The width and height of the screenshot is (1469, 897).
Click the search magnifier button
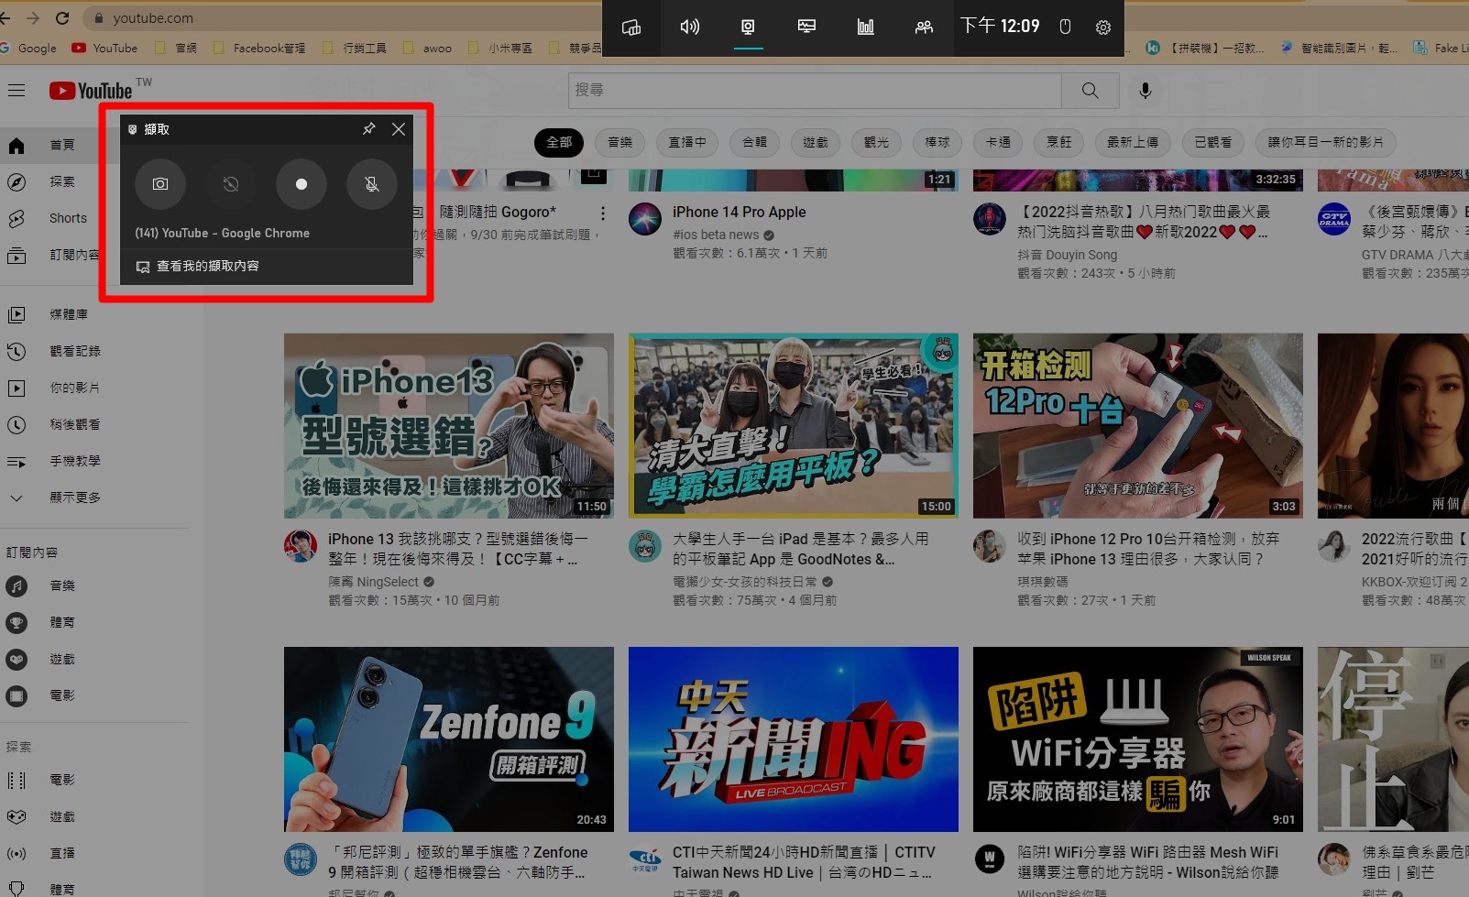1091,90
